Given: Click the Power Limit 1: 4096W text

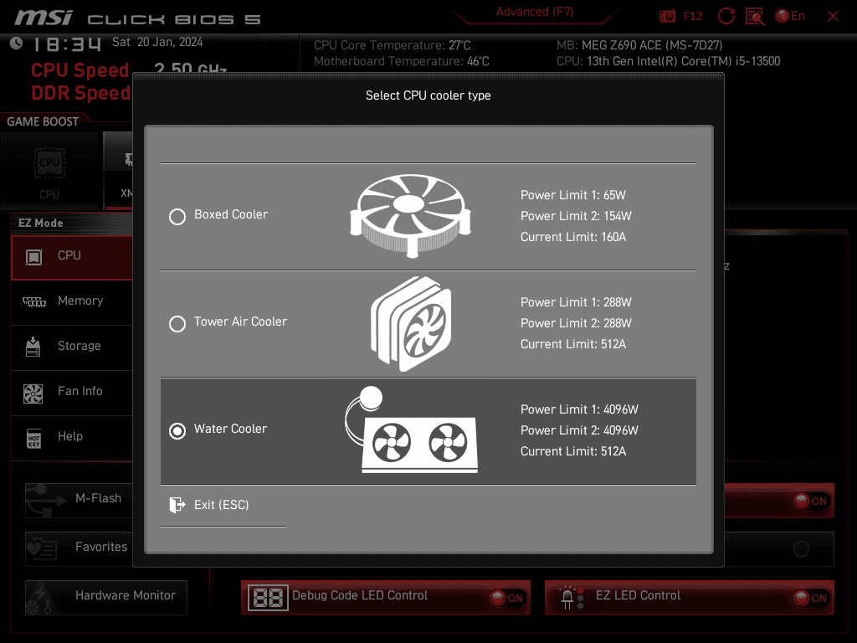Looking at the screenshot, I should pos(579,409).
